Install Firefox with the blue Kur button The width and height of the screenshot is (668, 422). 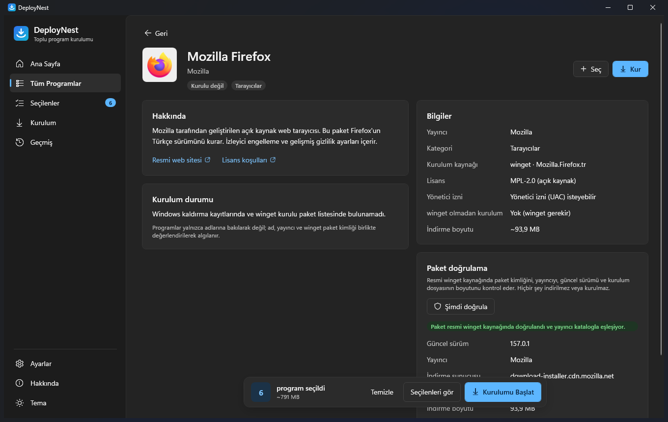(630, 69)
